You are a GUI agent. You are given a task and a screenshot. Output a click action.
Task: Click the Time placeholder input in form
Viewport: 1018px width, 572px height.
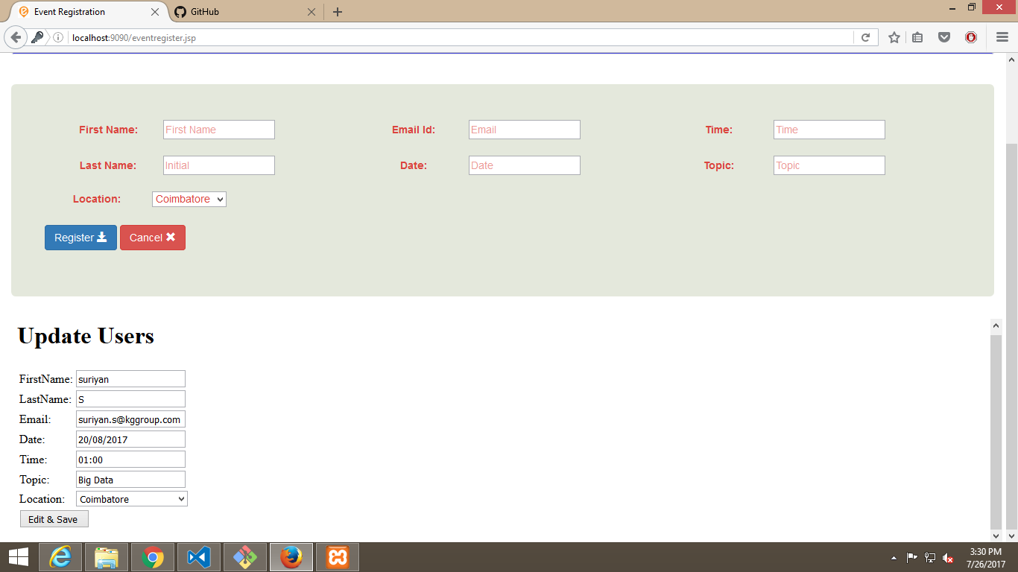[829, 130]
